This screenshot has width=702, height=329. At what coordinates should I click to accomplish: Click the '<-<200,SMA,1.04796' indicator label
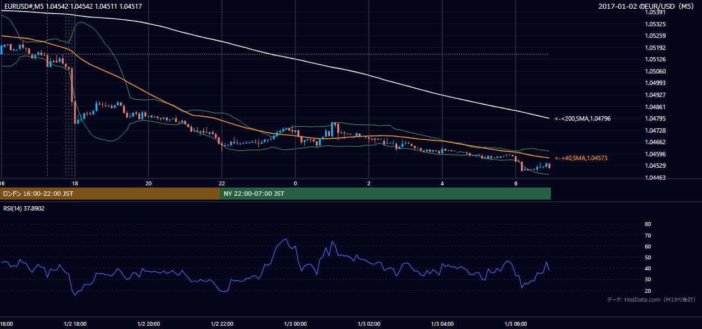(583, 118)
